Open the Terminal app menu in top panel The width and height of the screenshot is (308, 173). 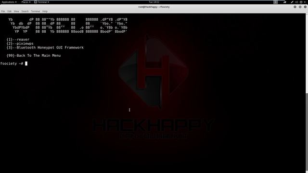point(42,2)
